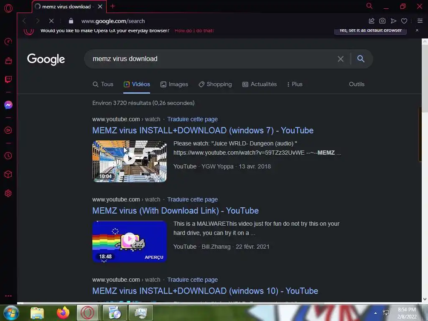Open My Flow send icon
The height and width of the screenshot is (321, 428).
click(393, 21)
